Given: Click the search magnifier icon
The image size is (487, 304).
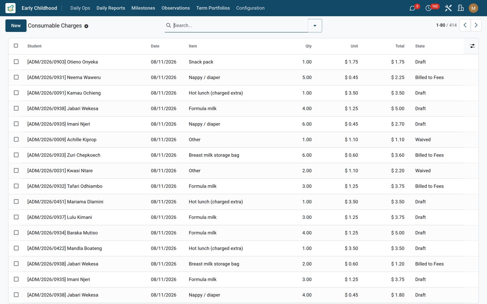Looking at the screenshot, I should 168,25.
